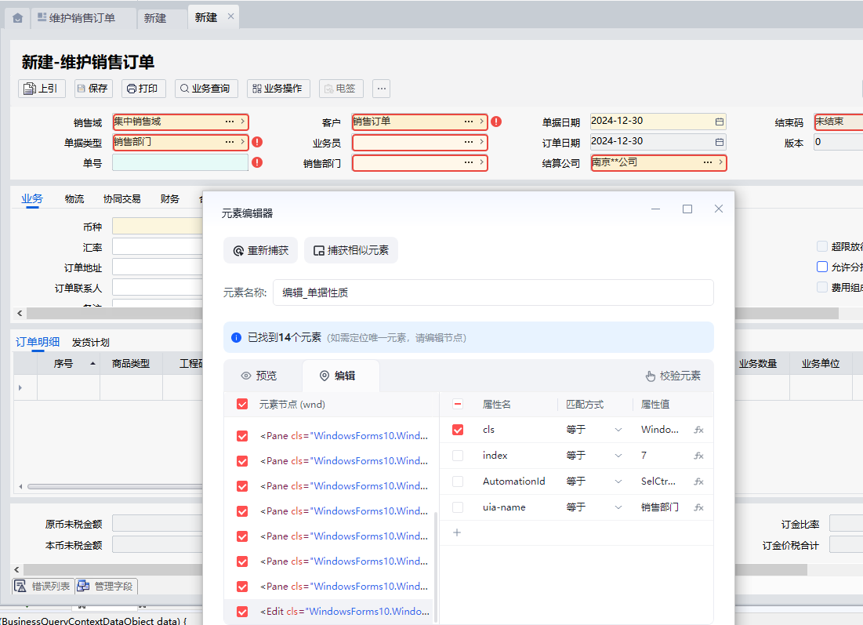863x625 pixels.
Task: Click the 打印 print button
Action: tap(142, 89)
